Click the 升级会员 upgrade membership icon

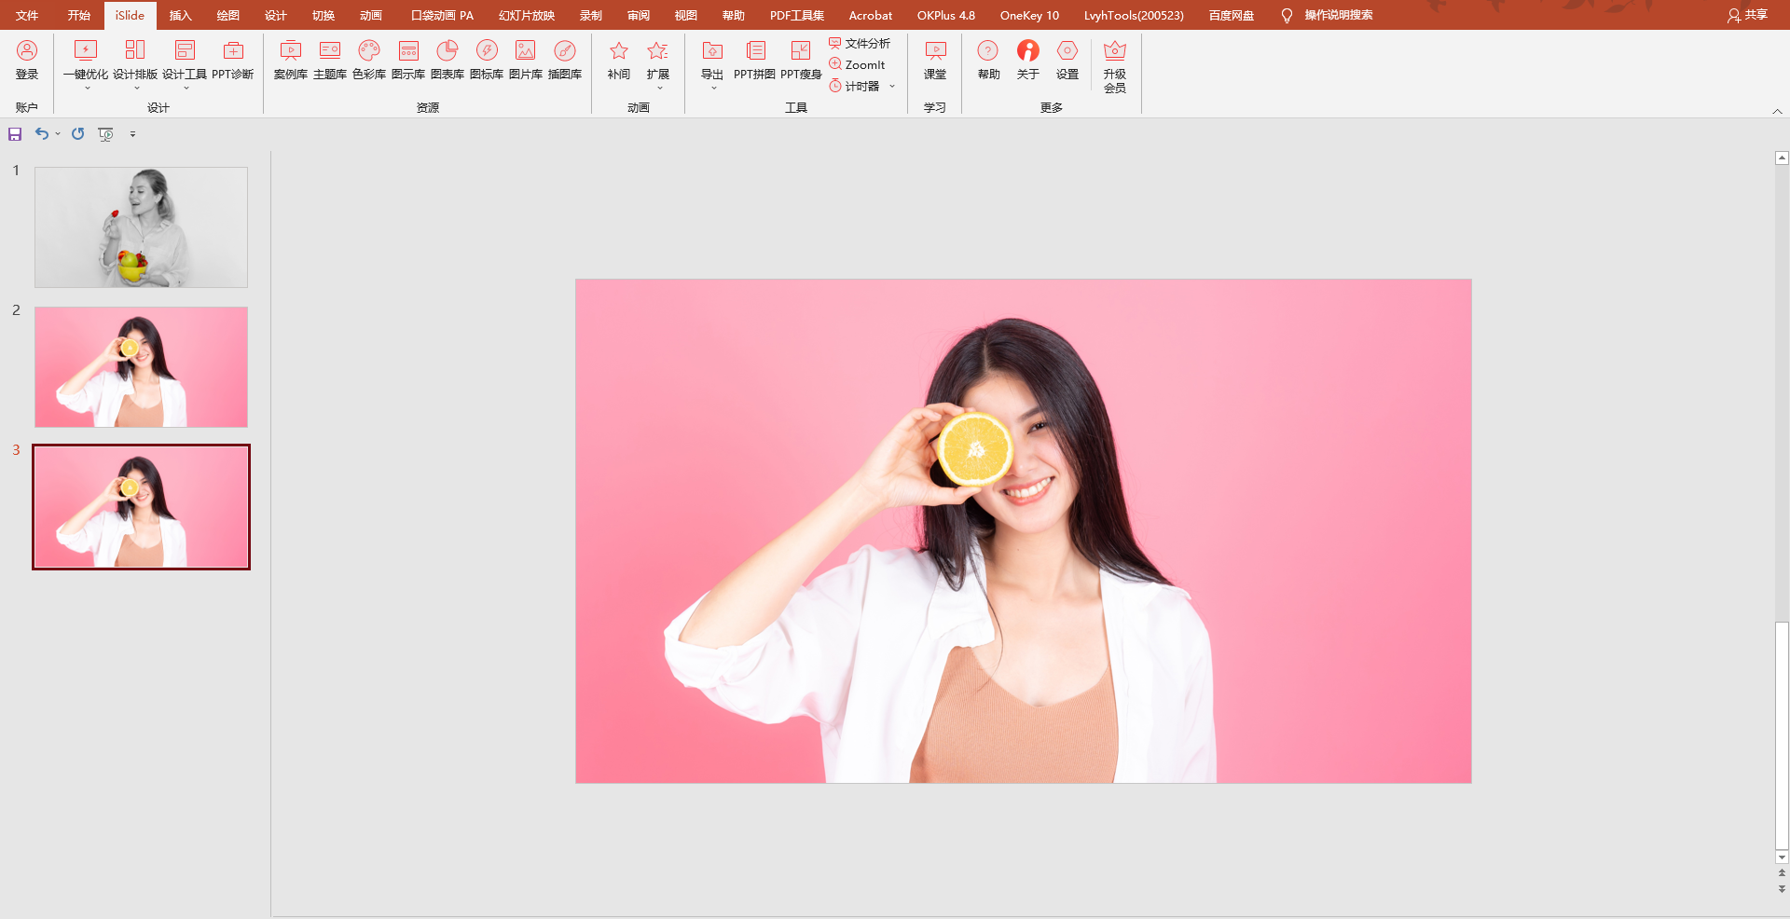pos(1115,66)
